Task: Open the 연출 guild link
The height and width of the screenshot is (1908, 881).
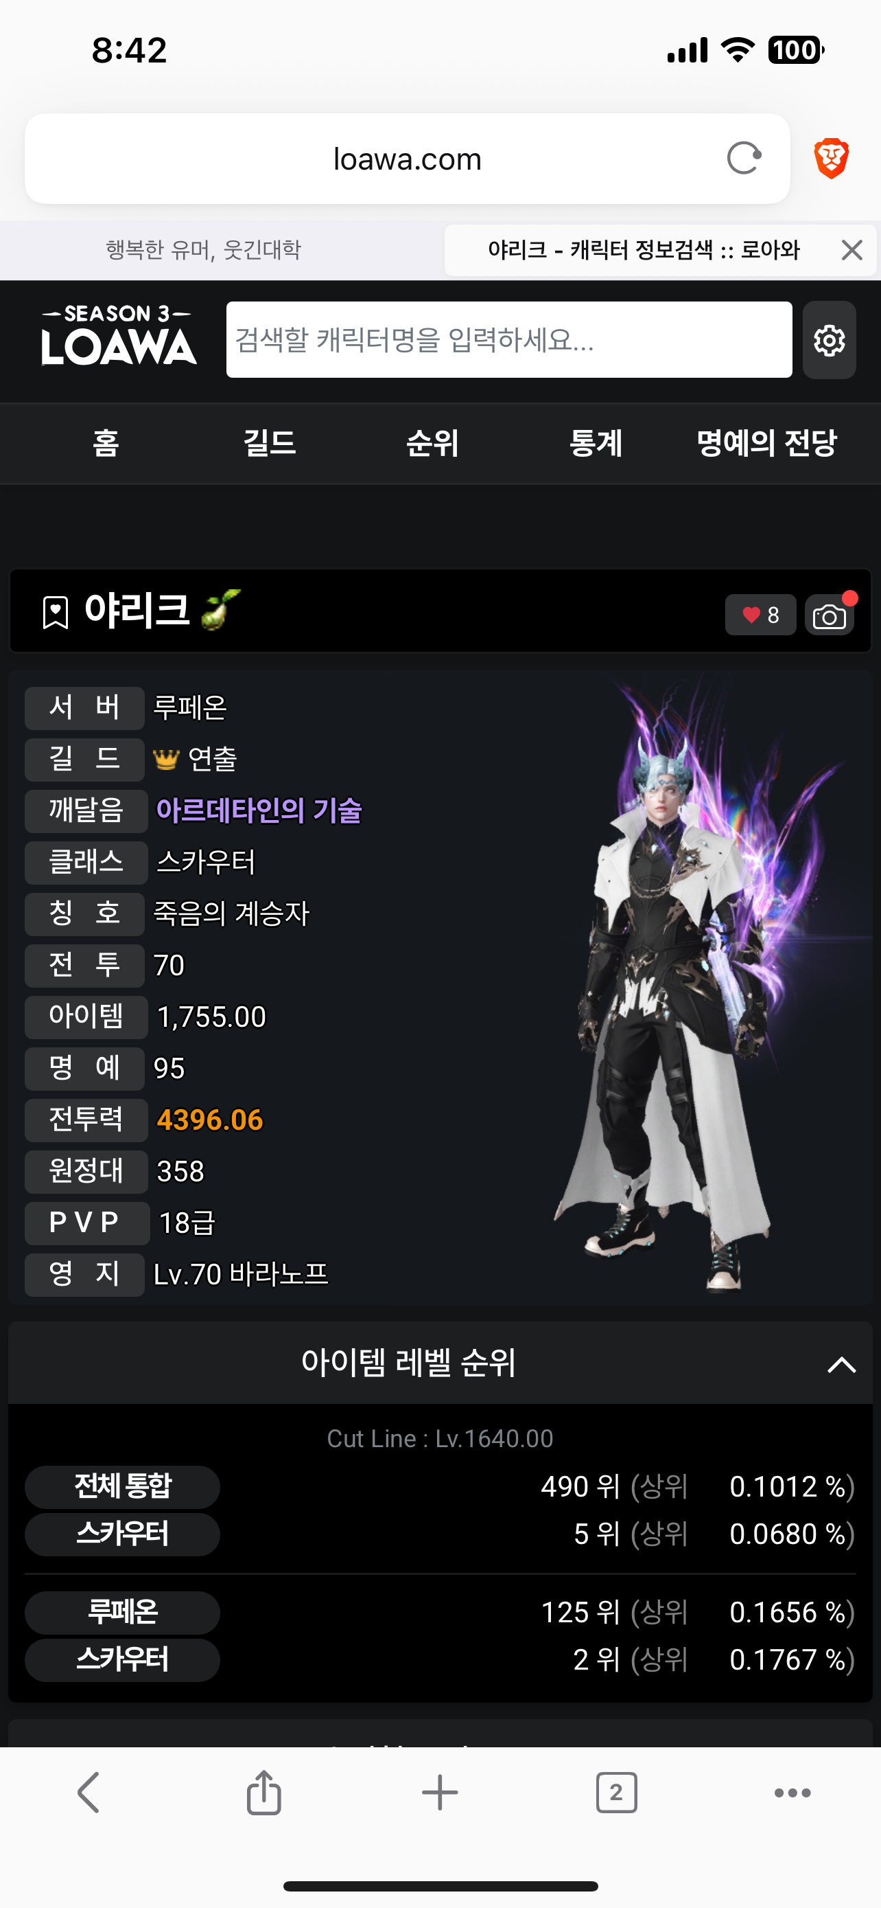Action: pyautogui.click(x=212, y=759)
